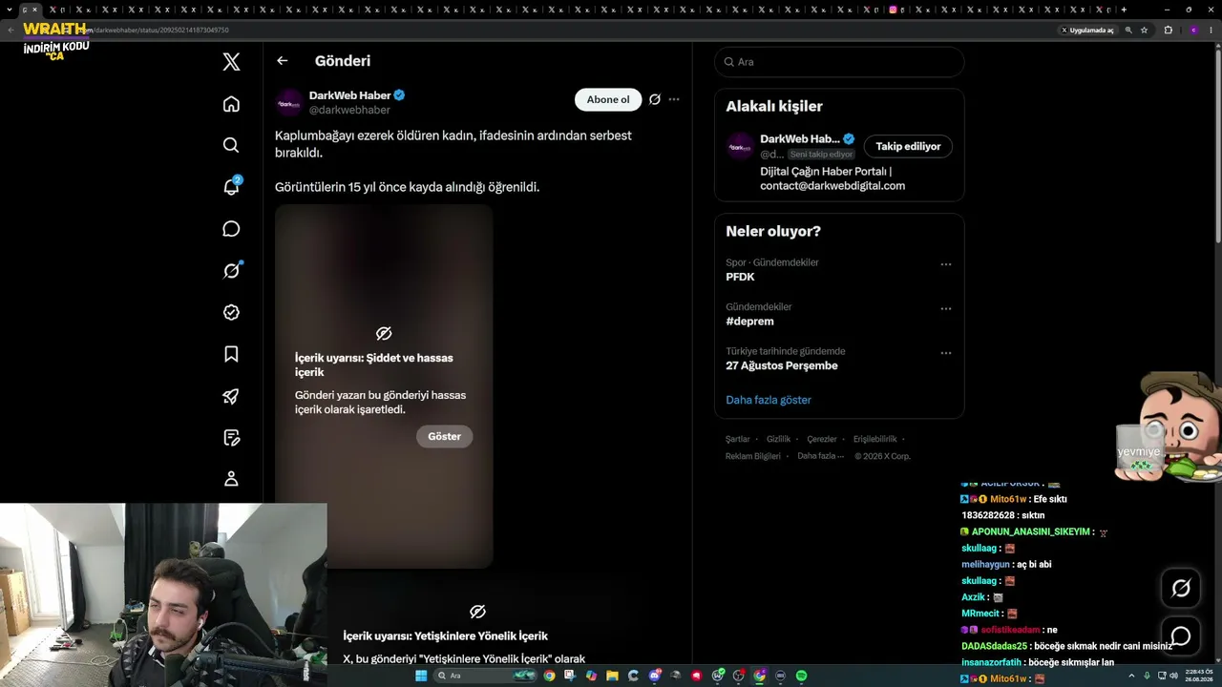The image size is (1222, 687).
Task: Open File Explorer from the taskbar
Action: tap(612, 676)
